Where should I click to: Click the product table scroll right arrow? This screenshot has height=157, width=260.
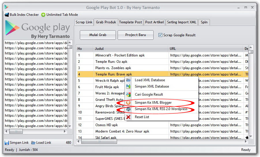[x=246, y=141]
